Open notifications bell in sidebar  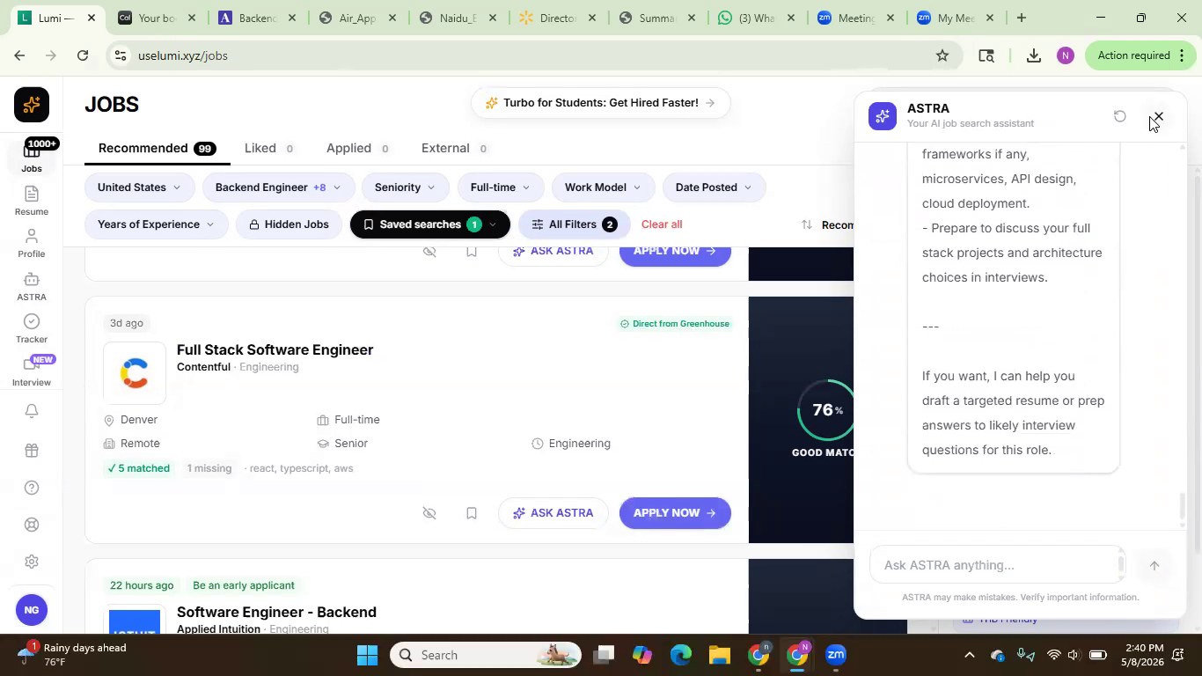(31, 411)
